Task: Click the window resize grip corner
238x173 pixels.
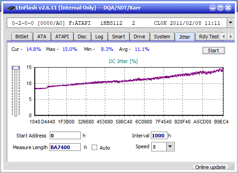Action: 232,167
